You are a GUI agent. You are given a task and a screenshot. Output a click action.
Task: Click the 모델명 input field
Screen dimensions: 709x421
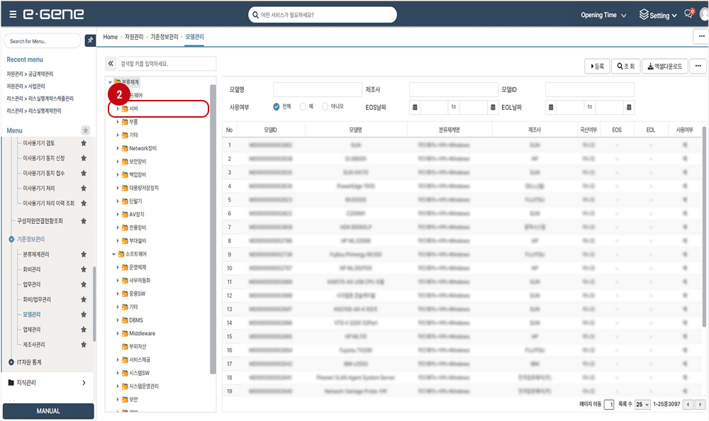coord(317,90)
